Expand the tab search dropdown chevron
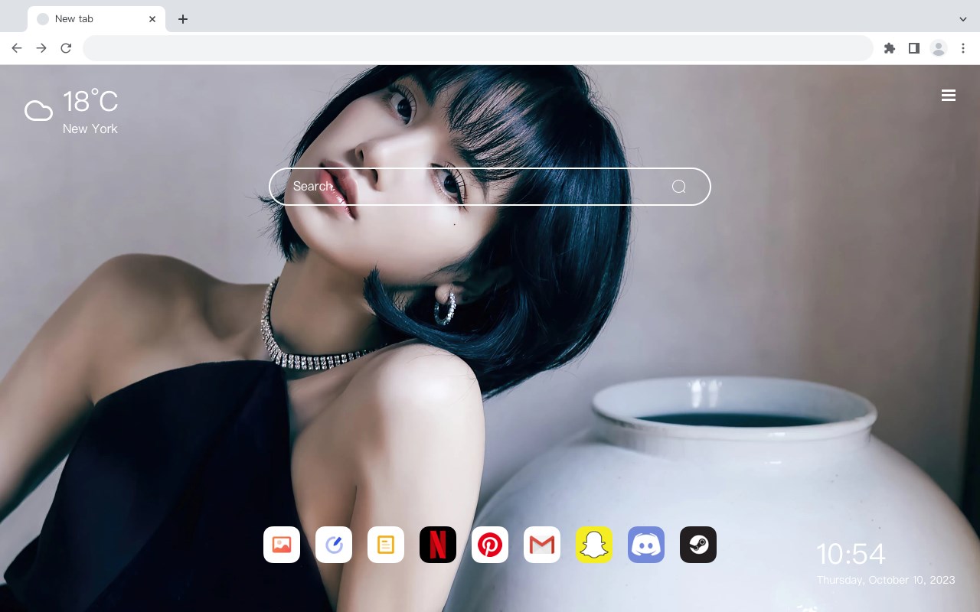This screenshot has width=980, height=612. 963,19
